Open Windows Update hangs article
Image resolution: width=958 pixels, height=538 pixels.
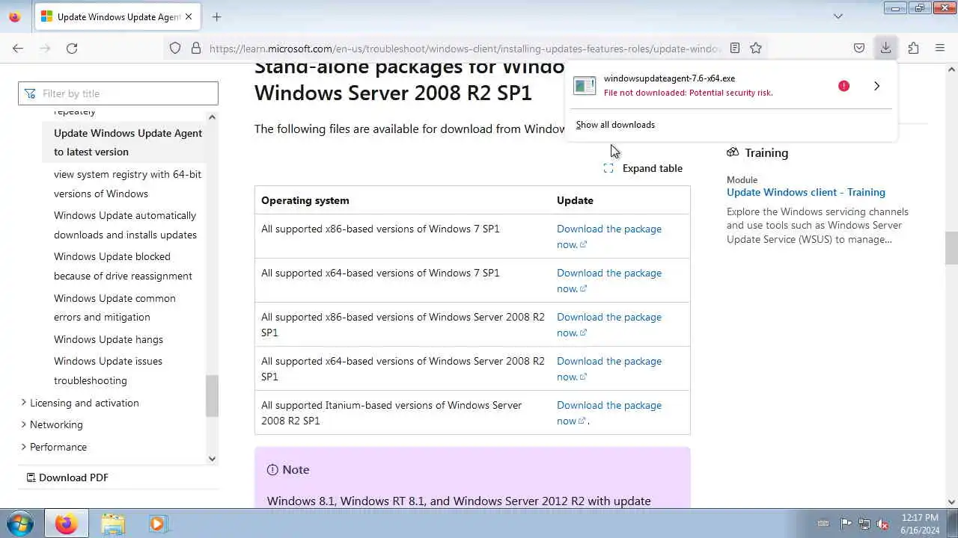[109, 339]
